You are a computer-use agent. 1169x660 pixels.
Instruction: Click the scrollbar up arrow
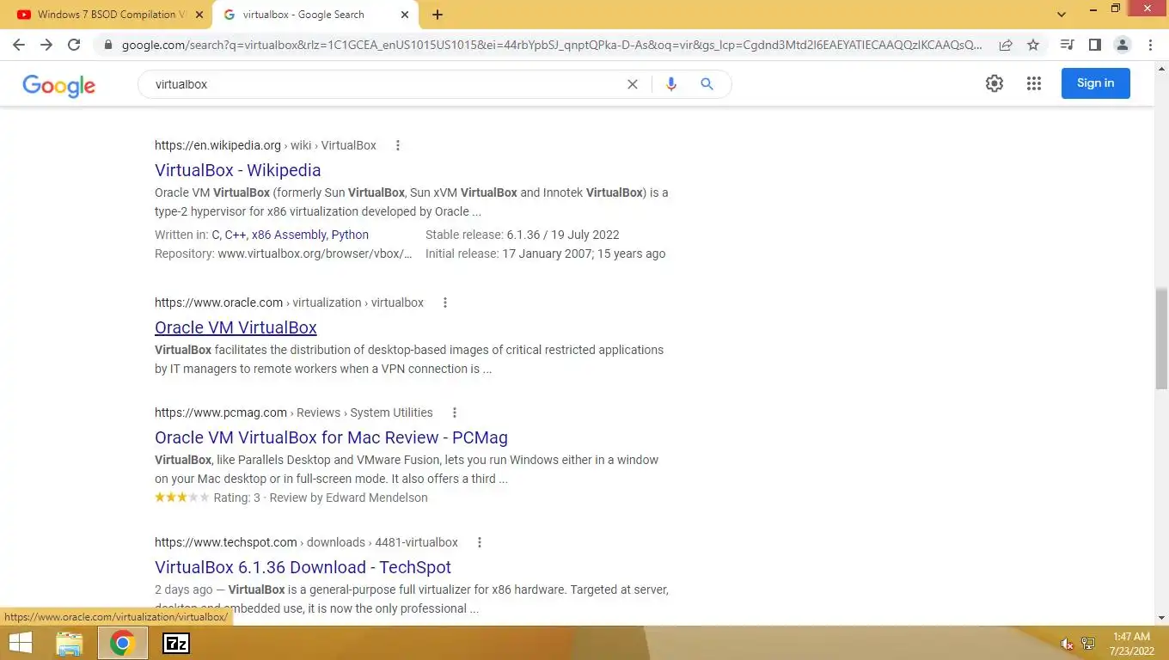(x=1161, y=68)
